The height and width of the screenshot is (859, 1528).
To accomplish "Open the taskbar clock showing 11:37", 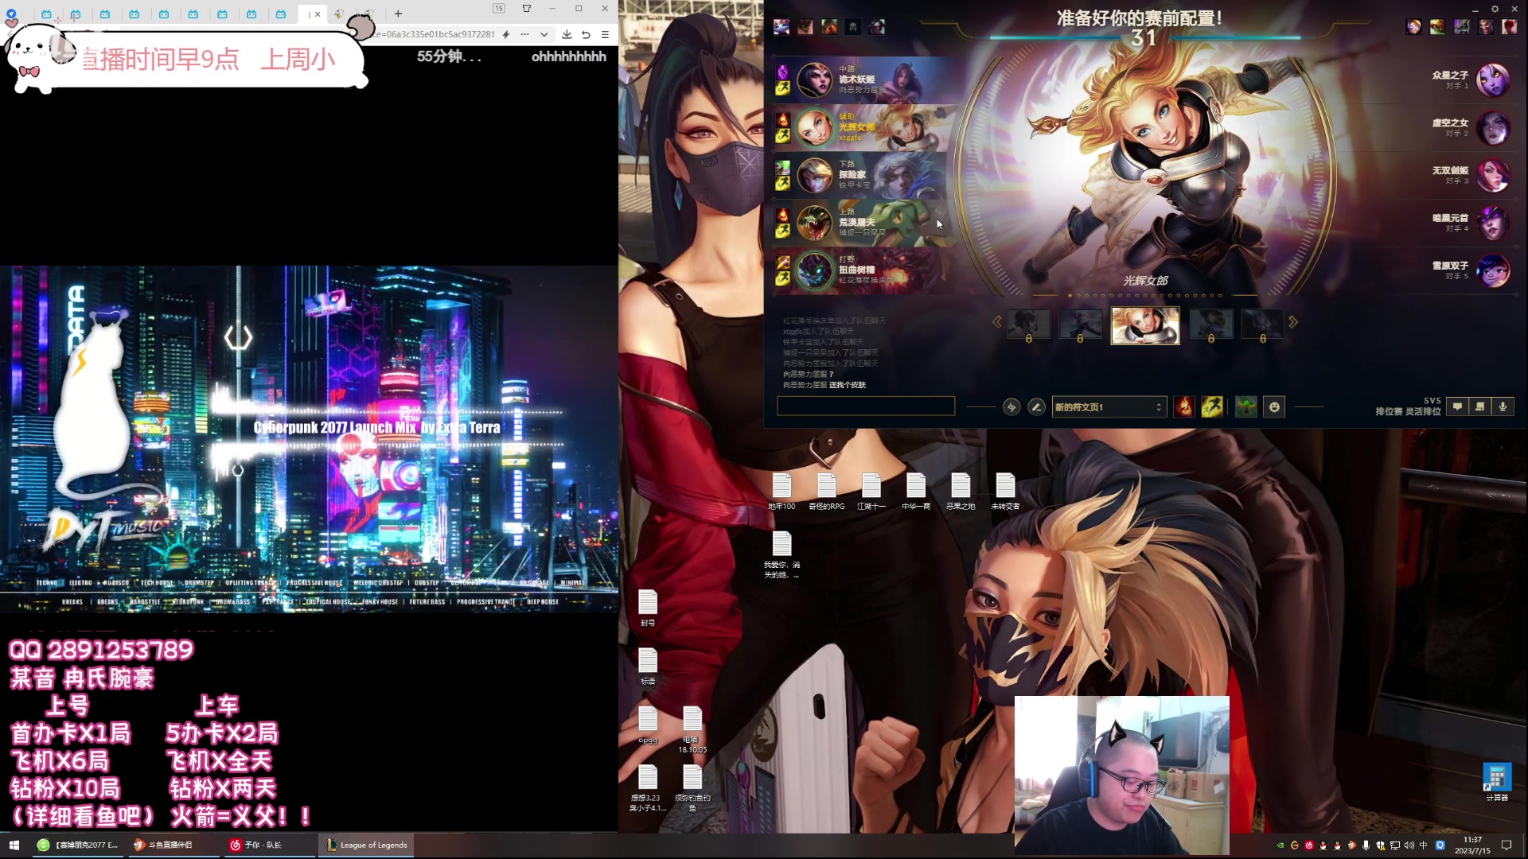I will 1472,845.
